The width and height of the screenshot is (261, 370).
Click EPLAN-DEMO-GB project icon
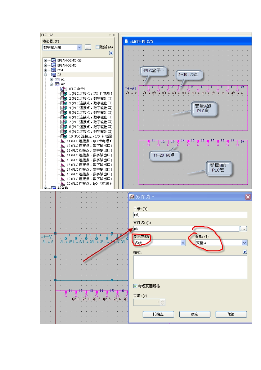point(54,61)
